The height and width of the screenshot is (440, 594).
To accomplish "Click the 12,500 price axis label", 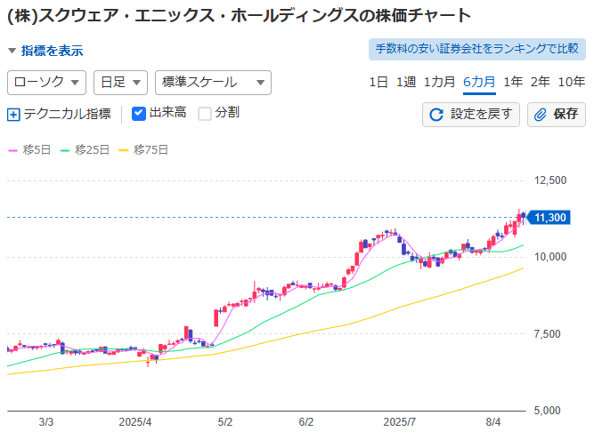I will tap(550, 180).
